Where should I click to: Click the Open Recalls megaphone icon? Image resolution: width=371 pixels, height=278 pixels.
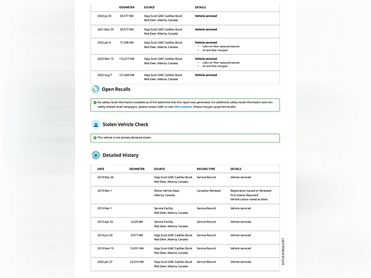(x=95, y=89)
